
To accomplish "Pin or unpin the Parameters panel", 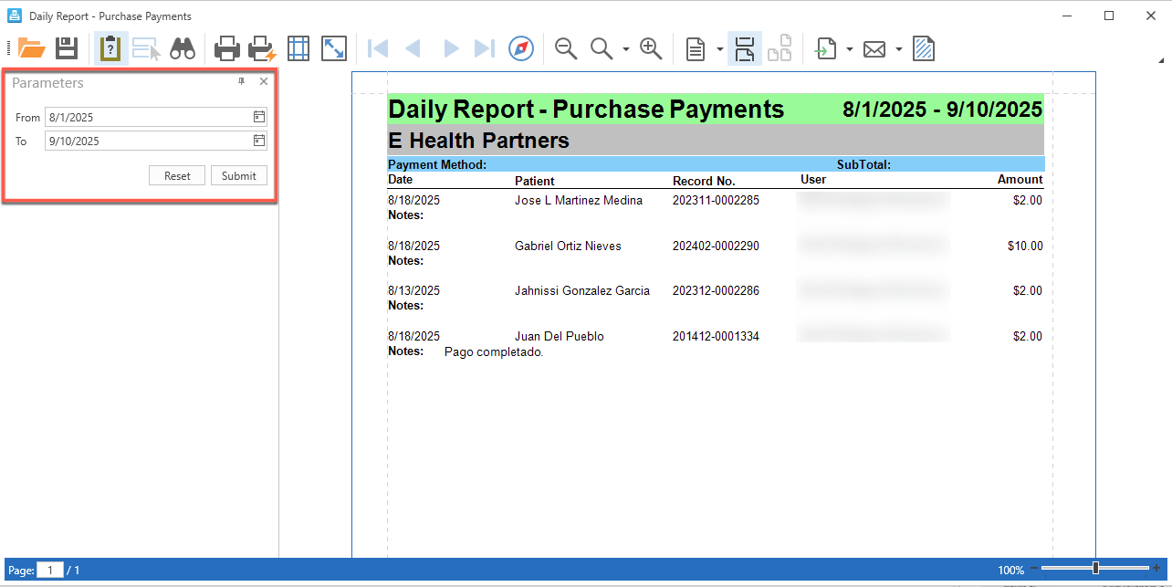I will (x=242, y=82).
